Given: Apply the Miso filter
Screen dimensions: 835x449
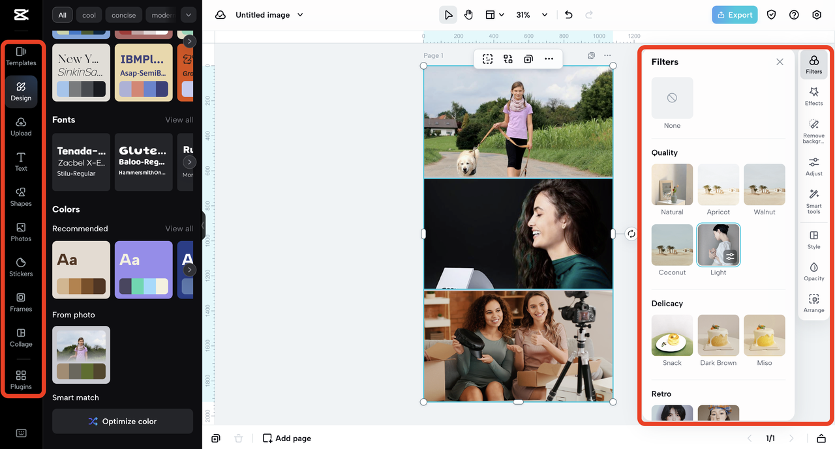Looking at the screenshot, I should 765,336.
